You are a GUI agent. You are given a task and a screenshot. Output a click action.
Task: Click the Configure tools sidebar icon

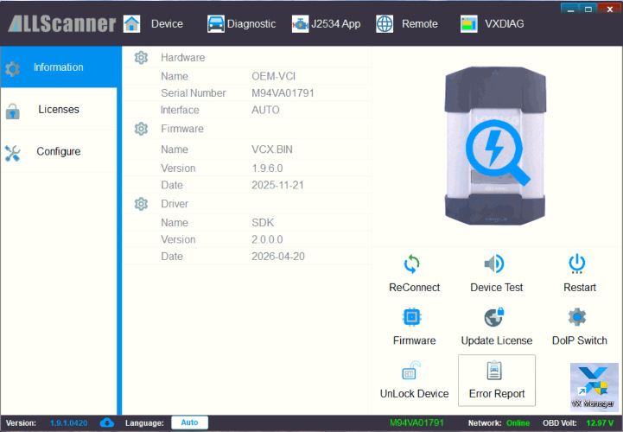click(x=12, y=154)
